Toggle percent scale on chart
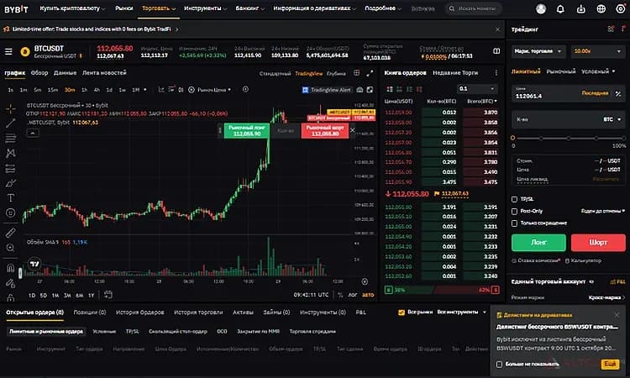 pos(340,295)
